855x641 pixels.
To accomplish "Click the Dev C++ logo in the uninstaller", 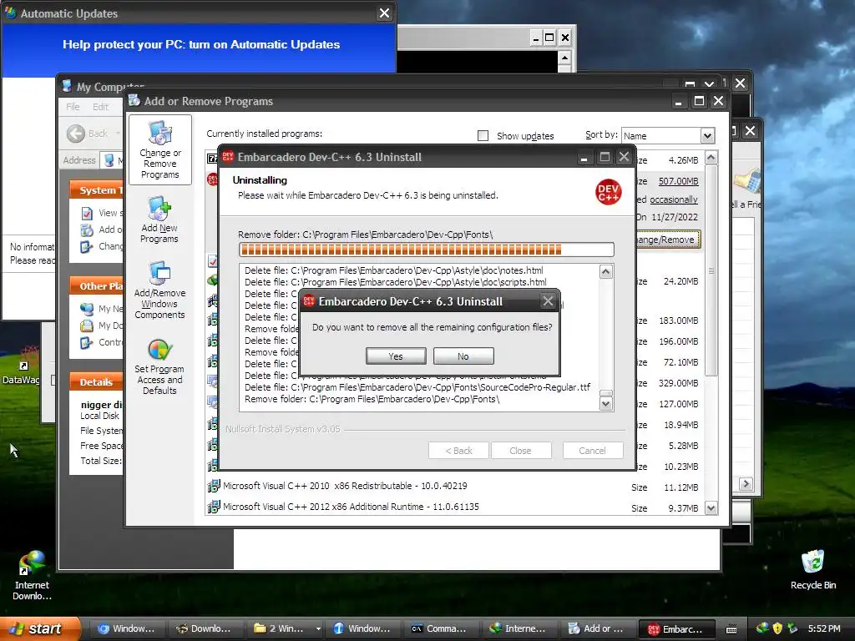I will click(x=608, y=192).
